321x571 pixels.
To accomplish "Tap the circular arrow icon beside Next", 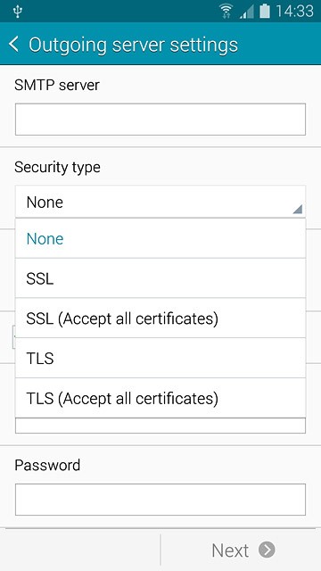I will coord(267,550).
